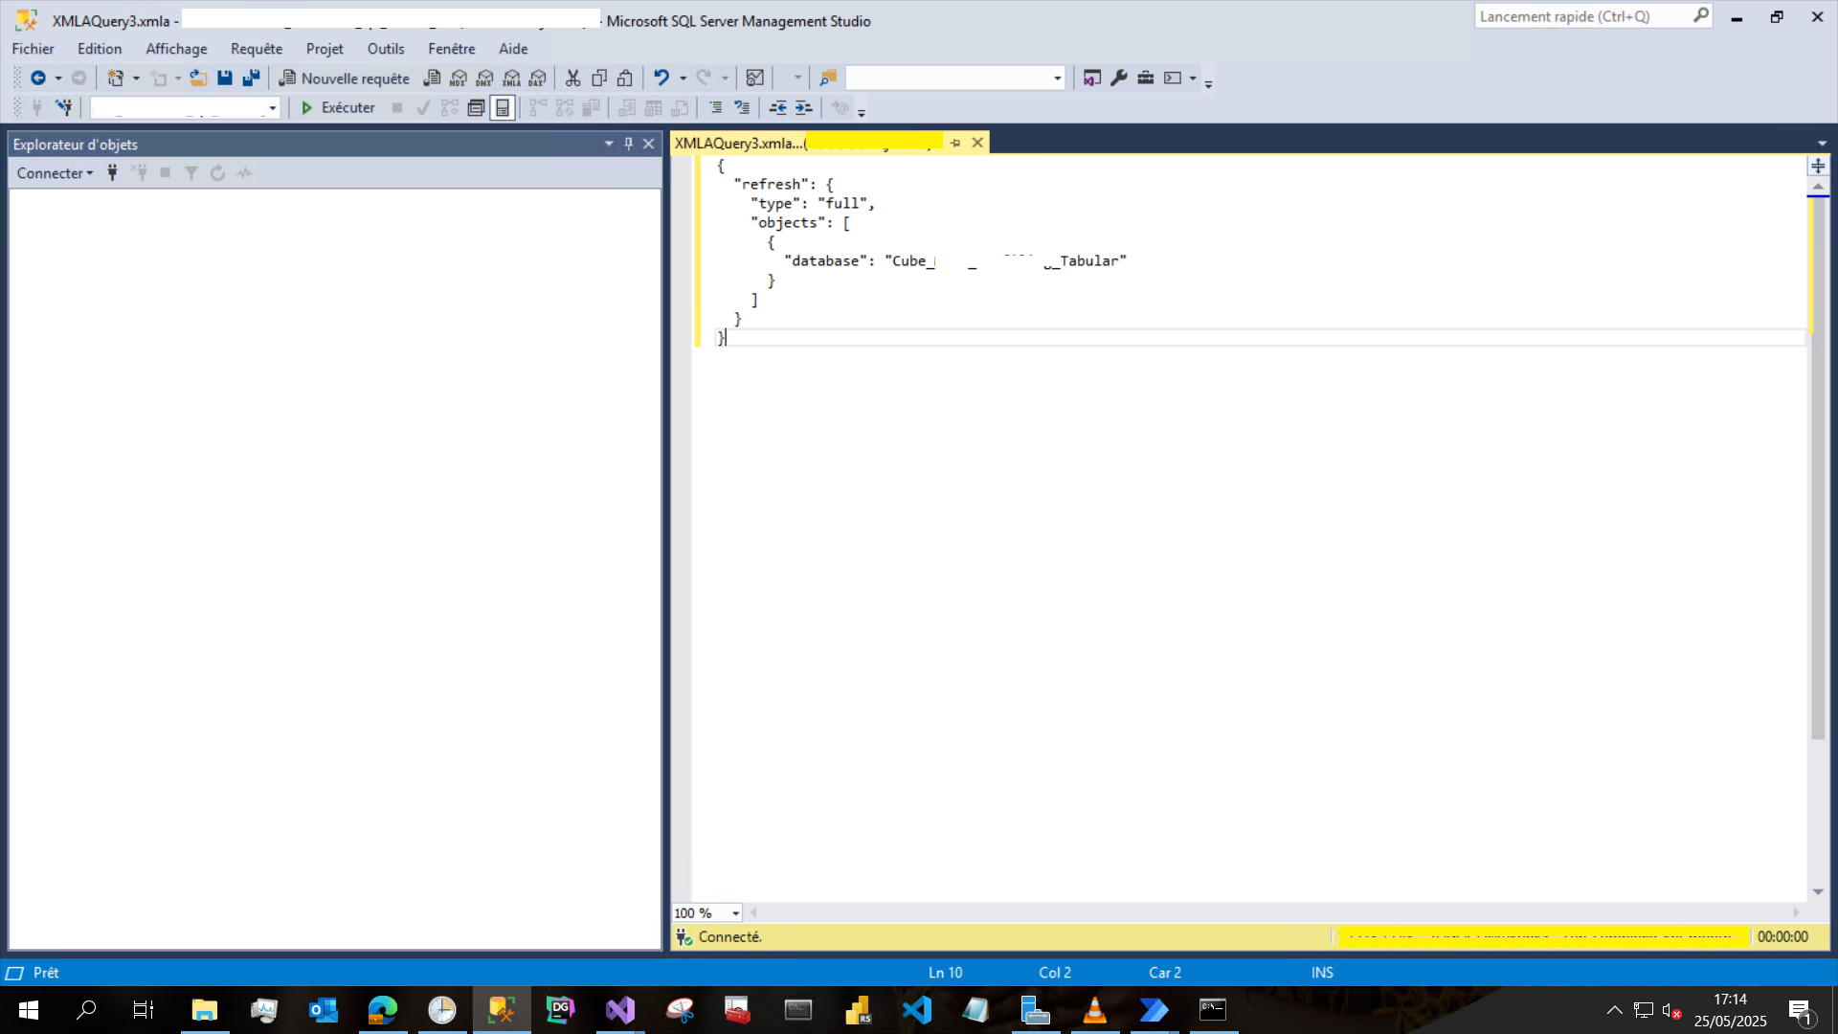This screenshot has height=1034, width=1838.
Task: Expand the Connecter dropdown in Object Explorer
Action: point(55,173)
